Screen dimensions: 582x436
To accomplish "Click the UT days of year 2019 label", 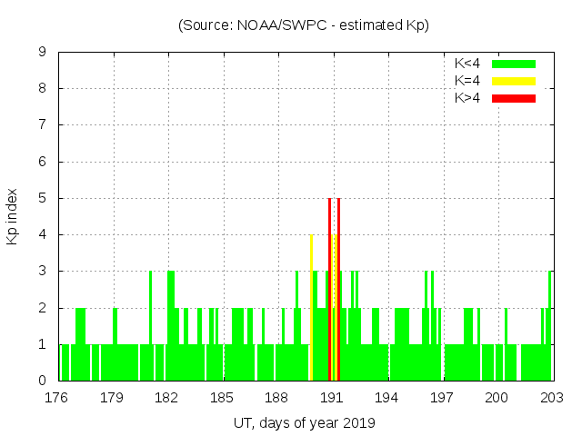I will [x=304, y=422].
